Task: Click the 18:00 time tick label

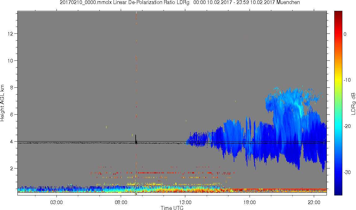Action: (x=250, y=202)
